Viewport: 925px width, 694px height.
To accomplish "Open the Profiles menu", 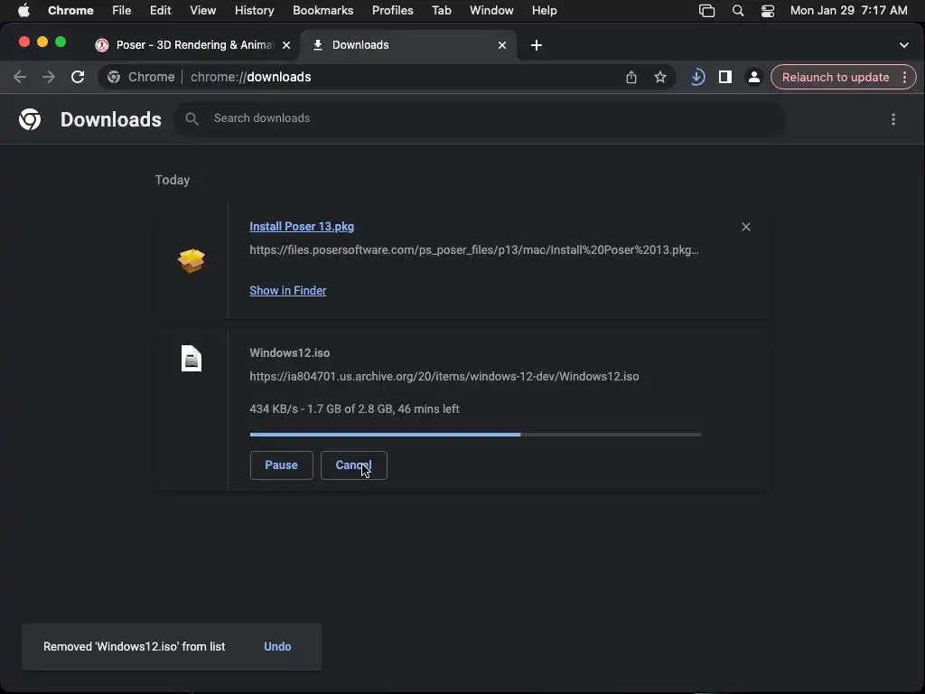I will [392, 11].
